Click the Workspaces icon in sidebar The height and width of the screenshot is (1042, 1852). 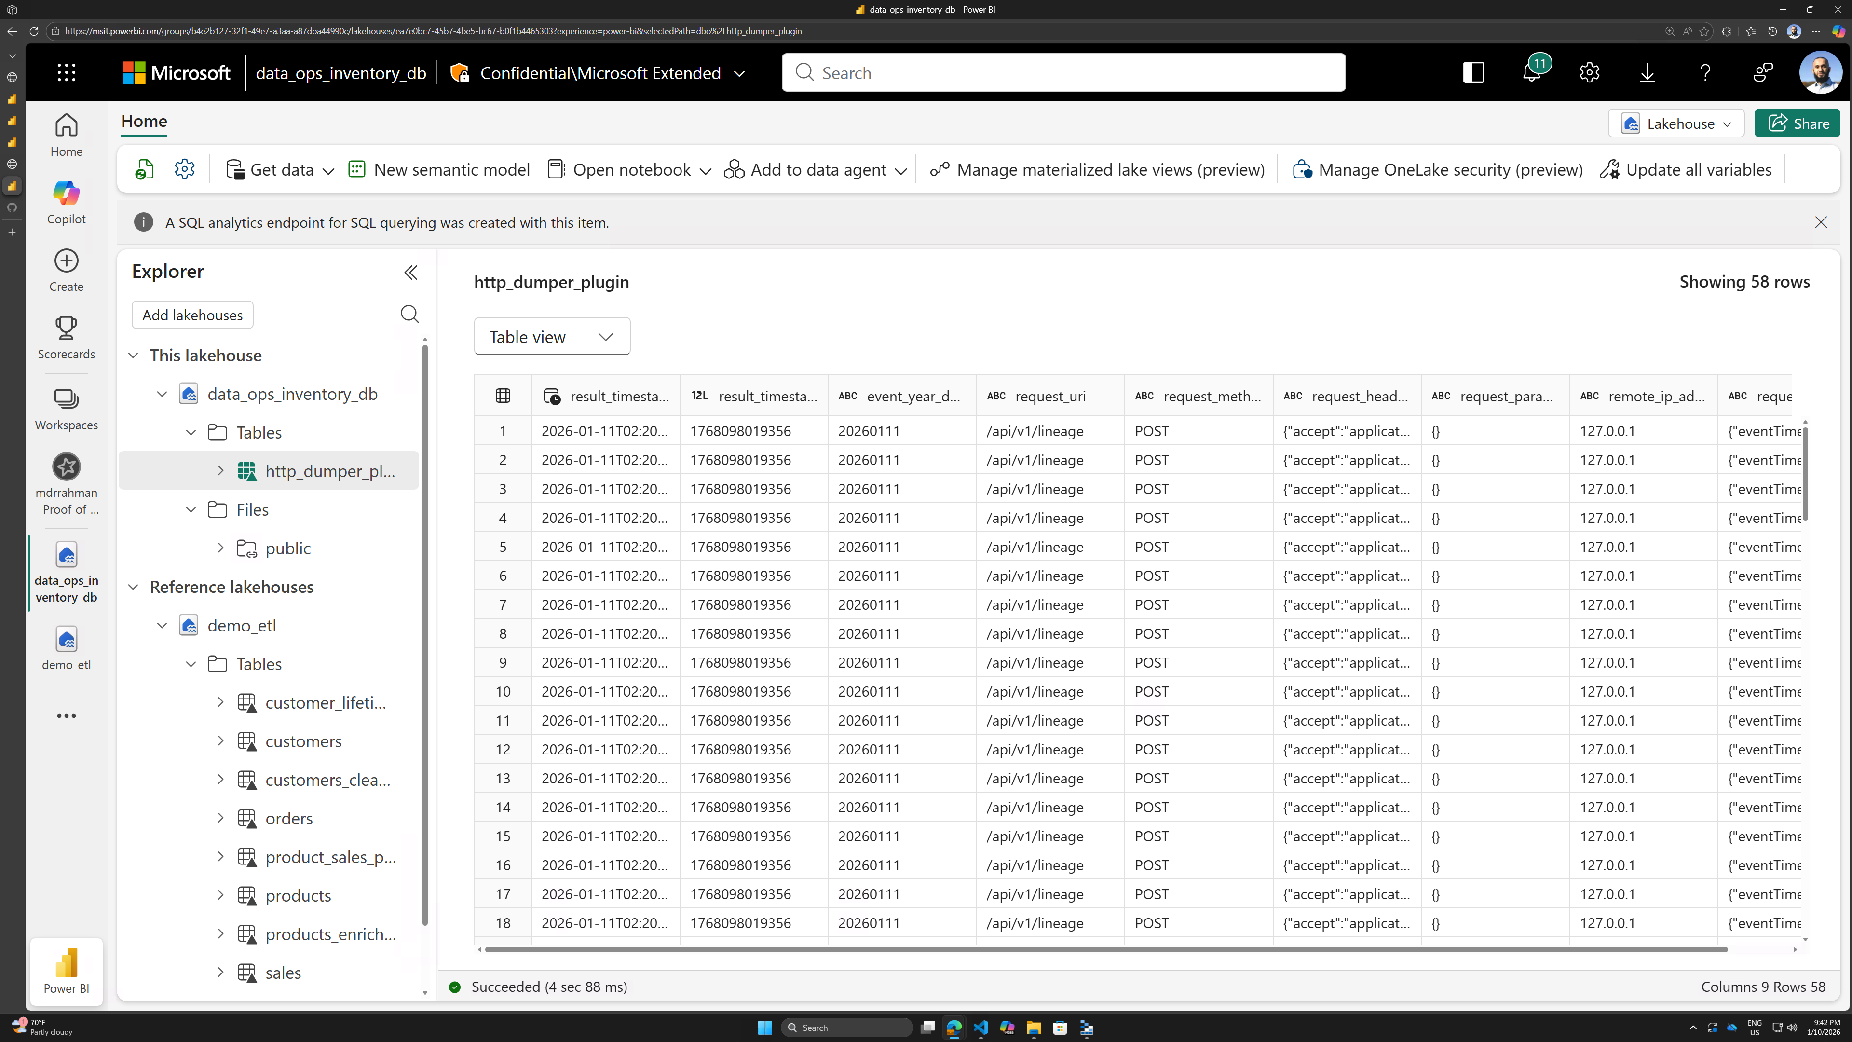pos(66,409)
